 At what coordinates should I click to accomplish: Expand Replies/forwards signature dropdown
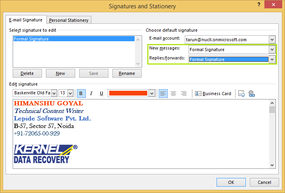[x=272, y=59]
